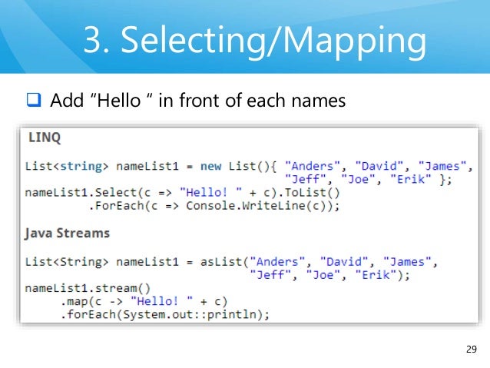
Task: Click the slide title "3. Selecting/Mapping"
Action: [255, 41]
